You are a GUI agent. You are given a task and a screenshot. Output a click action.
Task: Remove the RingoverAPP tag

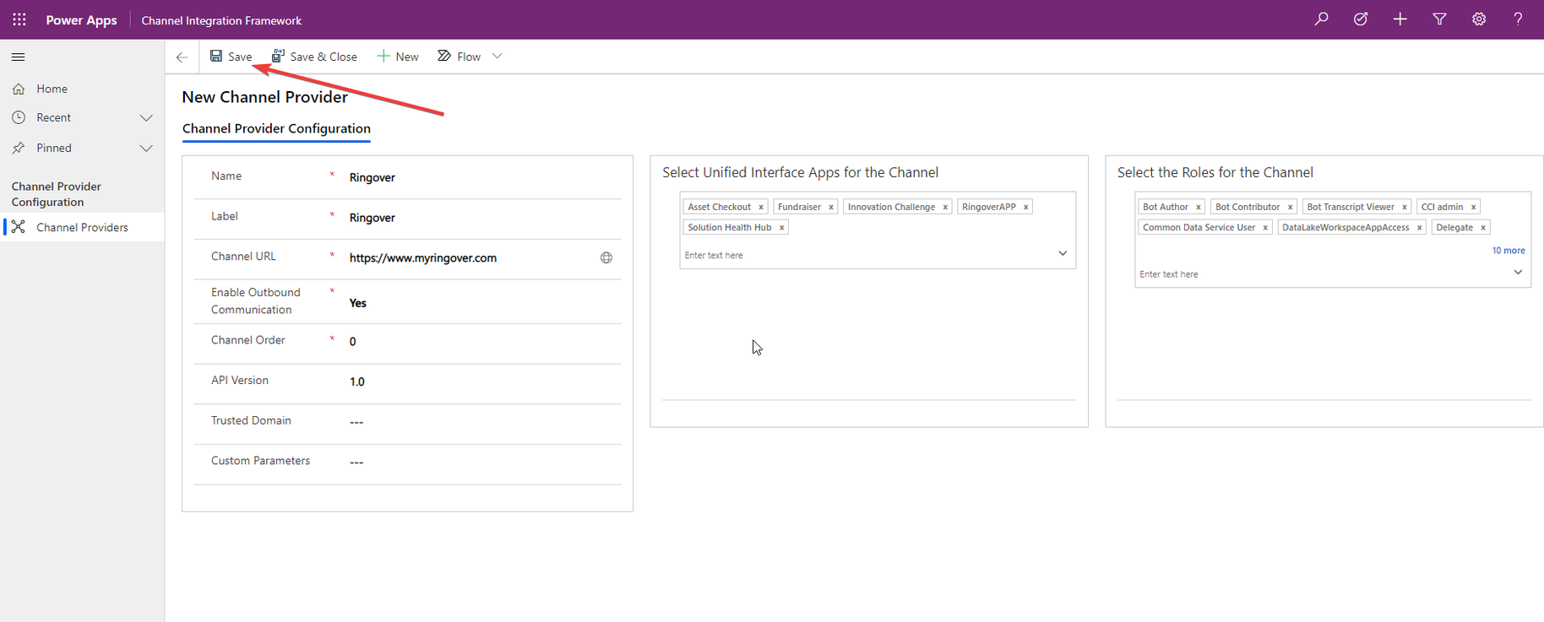pyautogui.click(x=1026, y=207)
